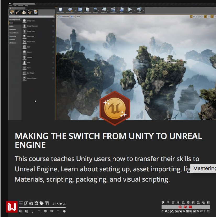Open the Window menu
The height and width of the screenshot is (217, 216).
click(21, 6)
